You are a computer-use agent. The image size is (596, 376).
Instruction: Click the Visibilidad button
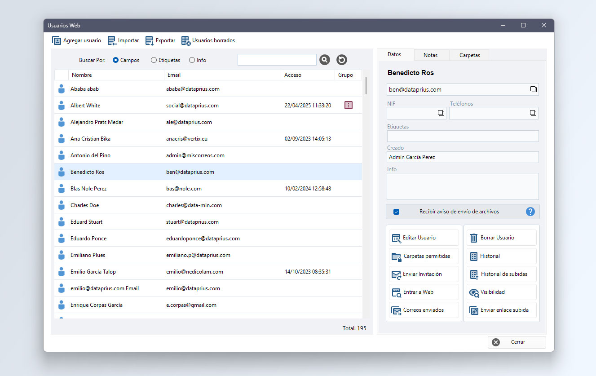(502, 292)
